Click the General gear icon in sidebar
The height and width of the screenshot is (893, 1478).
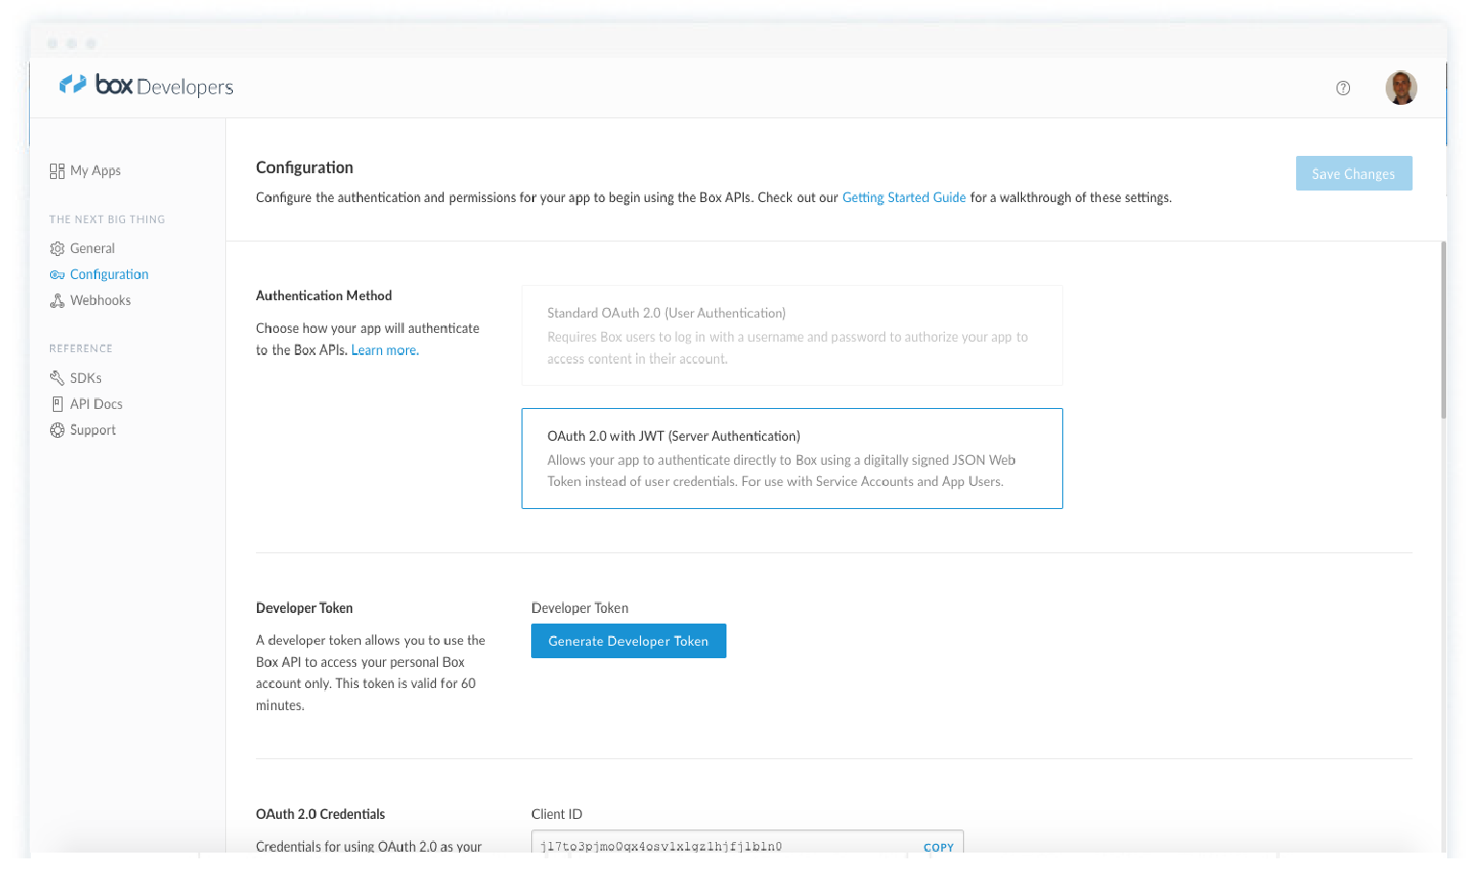tap(57, 248)
